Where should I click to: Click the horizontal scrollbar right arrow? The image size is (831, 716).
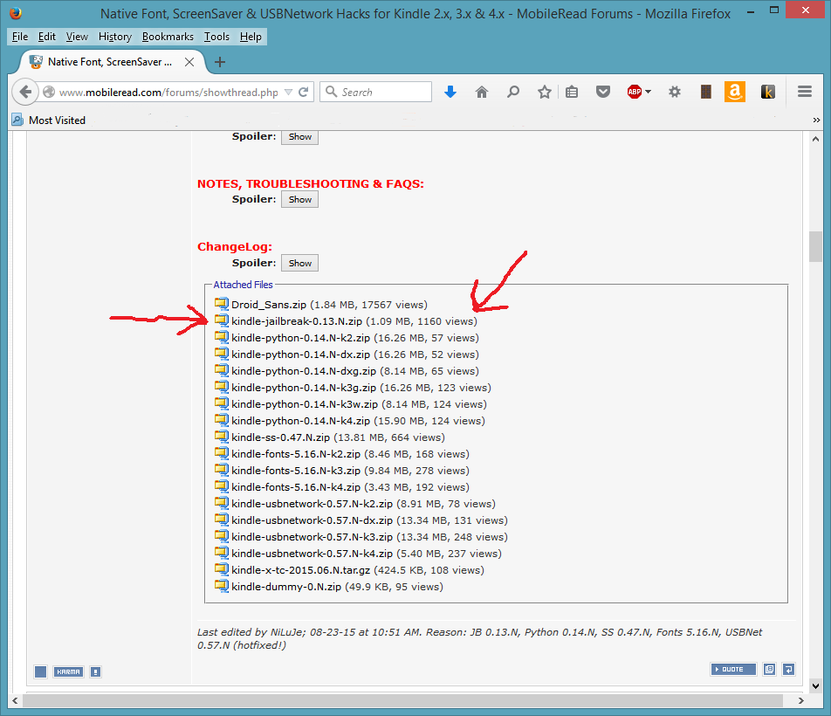pos(800,700)
